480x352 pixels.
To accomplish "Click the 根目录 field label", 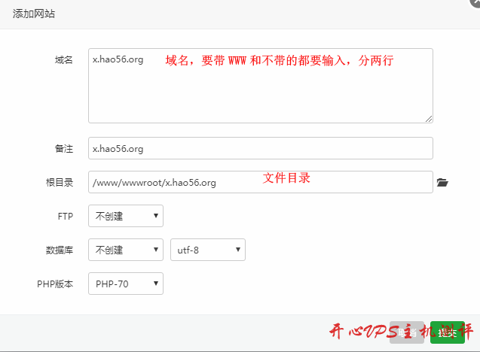I will tap(60, 182).
